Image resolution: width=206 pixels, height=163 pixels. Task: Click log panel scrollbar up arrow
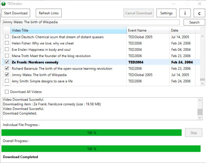coord(200,100)
